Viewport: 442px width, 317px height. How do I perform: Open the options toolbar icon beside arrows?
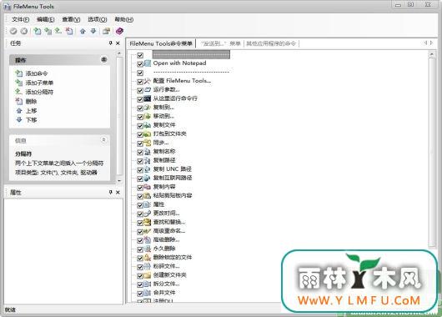pos(106,32)
